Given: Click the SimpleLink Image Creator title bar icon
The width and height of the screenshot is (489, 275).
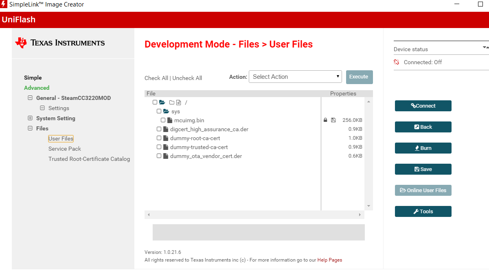Looking at the screenshot, I should [4, 4].
